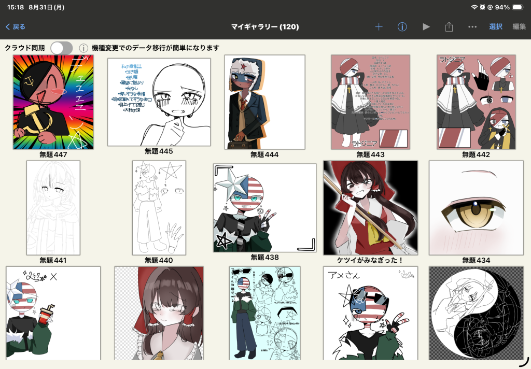The width and height of the screenshot is (531, 369).
Task: Toggle the クラウド同期 switch
Action: [x=62, y=48]
